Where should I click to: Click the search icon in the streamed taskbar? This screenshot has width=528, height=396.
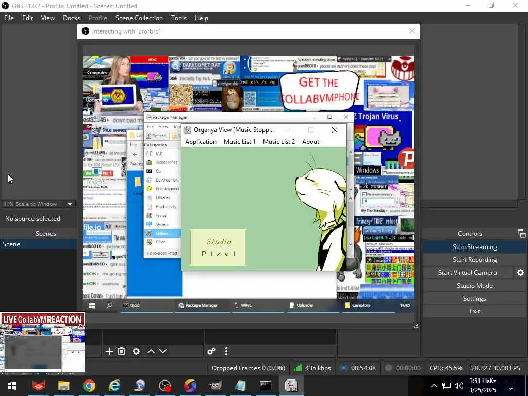click(109, 305)
